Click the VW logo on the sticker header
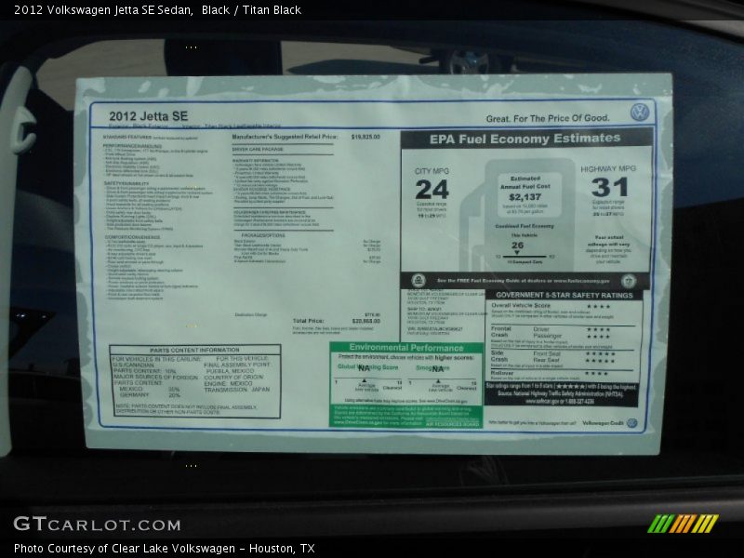The height and width of the screenshot is (558, 744). click(x=639, y=113)
